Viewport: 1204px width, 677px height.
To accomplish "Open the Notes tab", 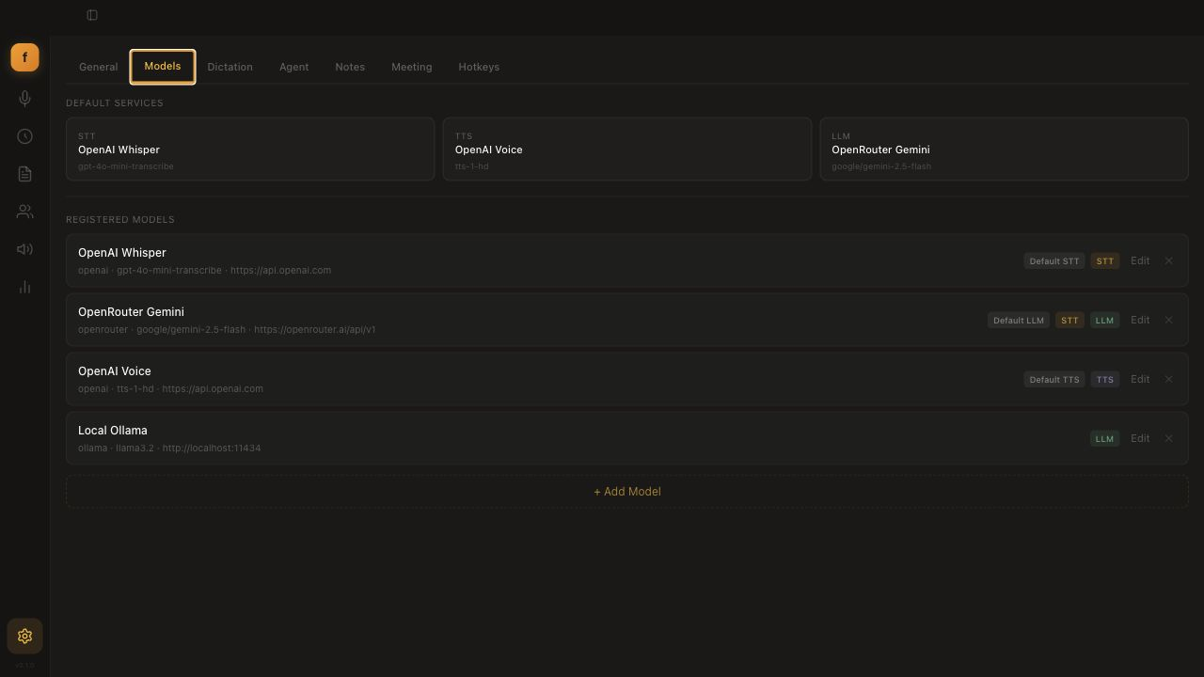I will click(350, 67).
